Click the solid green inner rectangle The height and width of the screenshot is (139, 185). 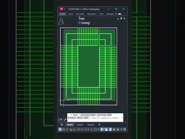pos(89,66)
